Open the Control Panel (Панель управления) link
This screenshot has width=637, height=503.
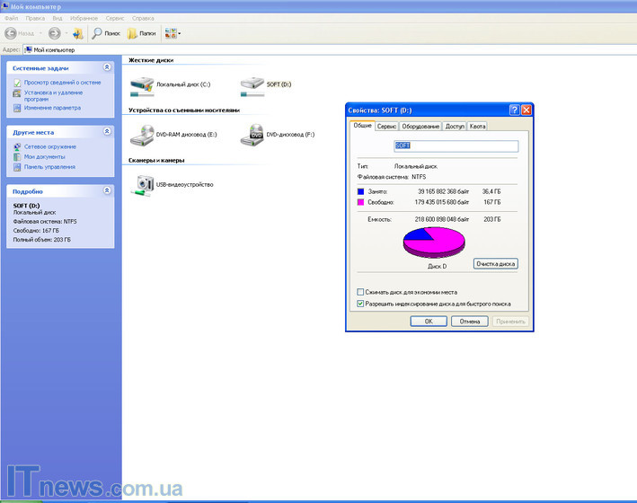coord(49,166)
